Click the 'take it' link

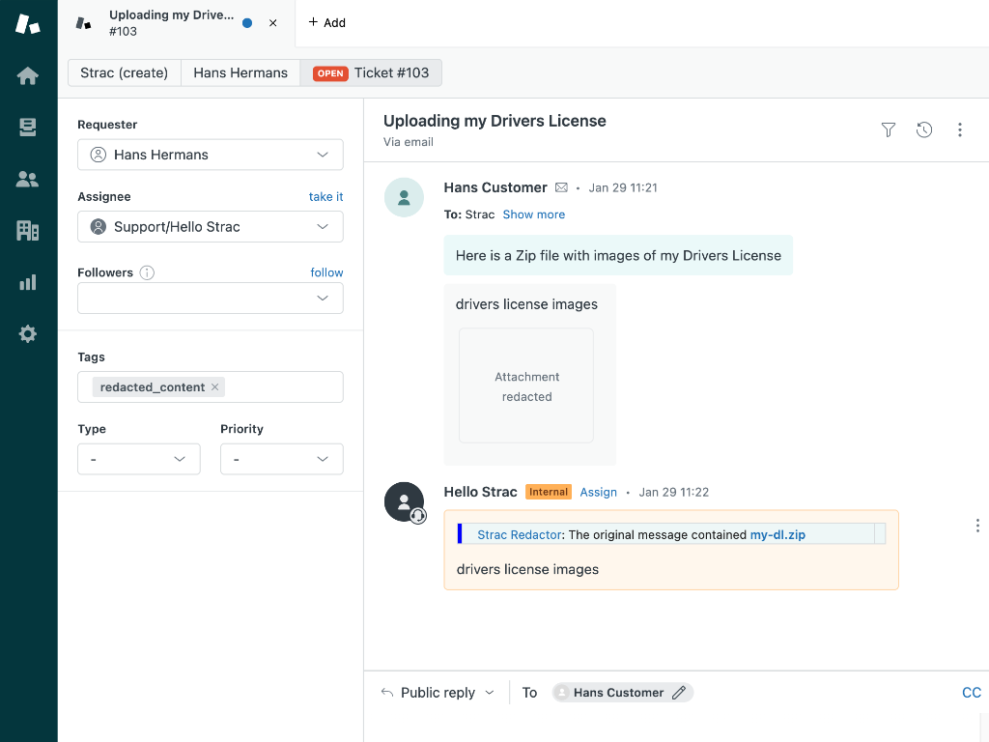coord(325,197)
